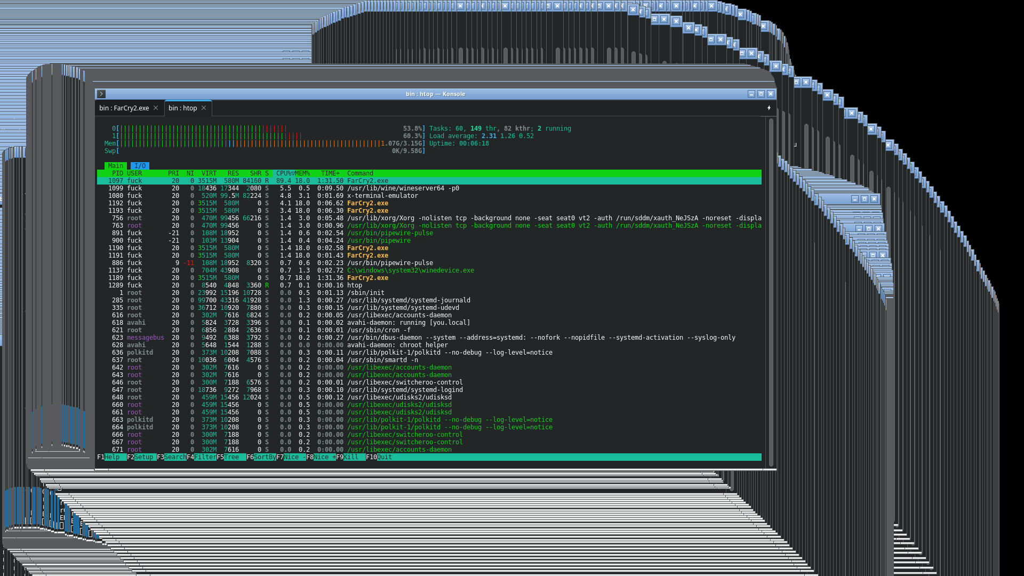
Task: Click F10 Quit to exit htop
Action: 379,457
